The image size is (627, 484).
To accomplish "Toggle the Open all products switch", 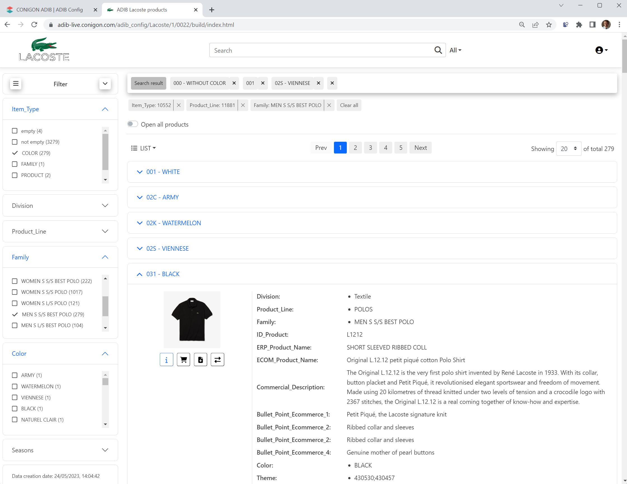I will 133,124.
